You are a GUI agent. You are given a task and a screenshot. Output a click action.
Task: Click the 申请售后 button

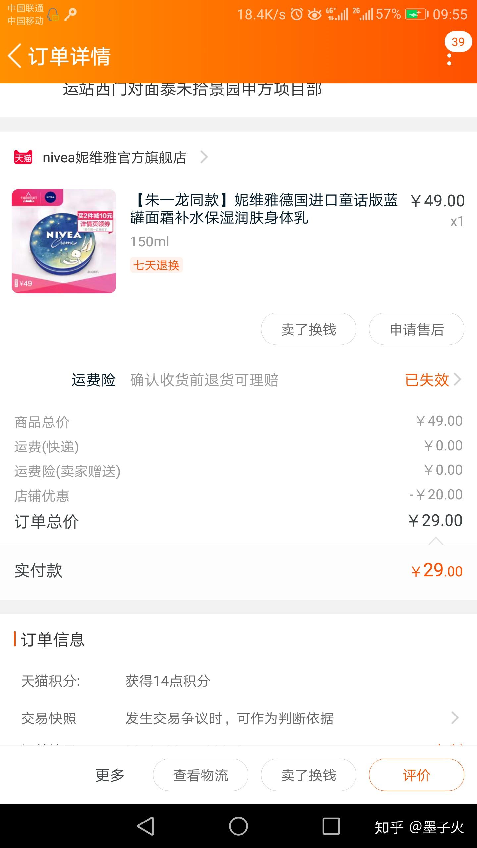tap(417, 329)
